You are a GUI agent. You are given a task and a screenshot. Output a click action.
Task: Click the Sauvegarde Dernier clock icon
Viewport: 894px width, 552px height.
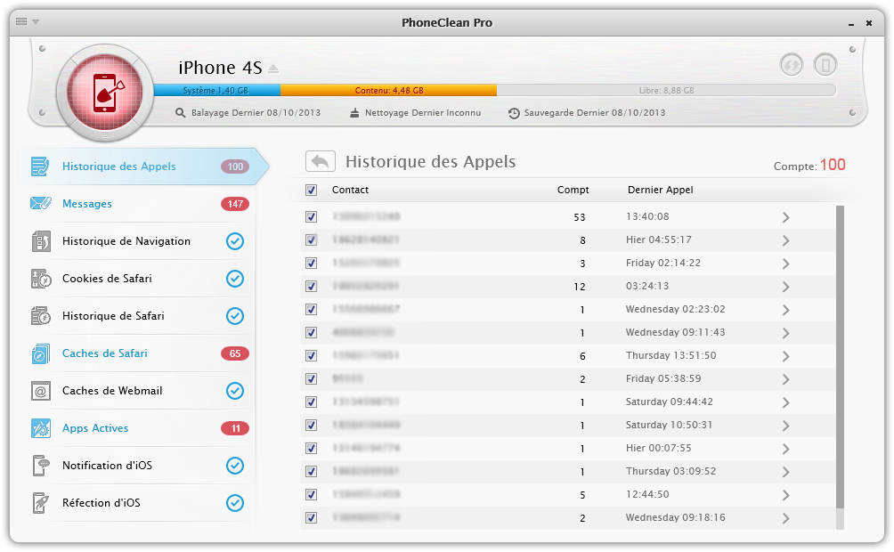tap(514, 113)
